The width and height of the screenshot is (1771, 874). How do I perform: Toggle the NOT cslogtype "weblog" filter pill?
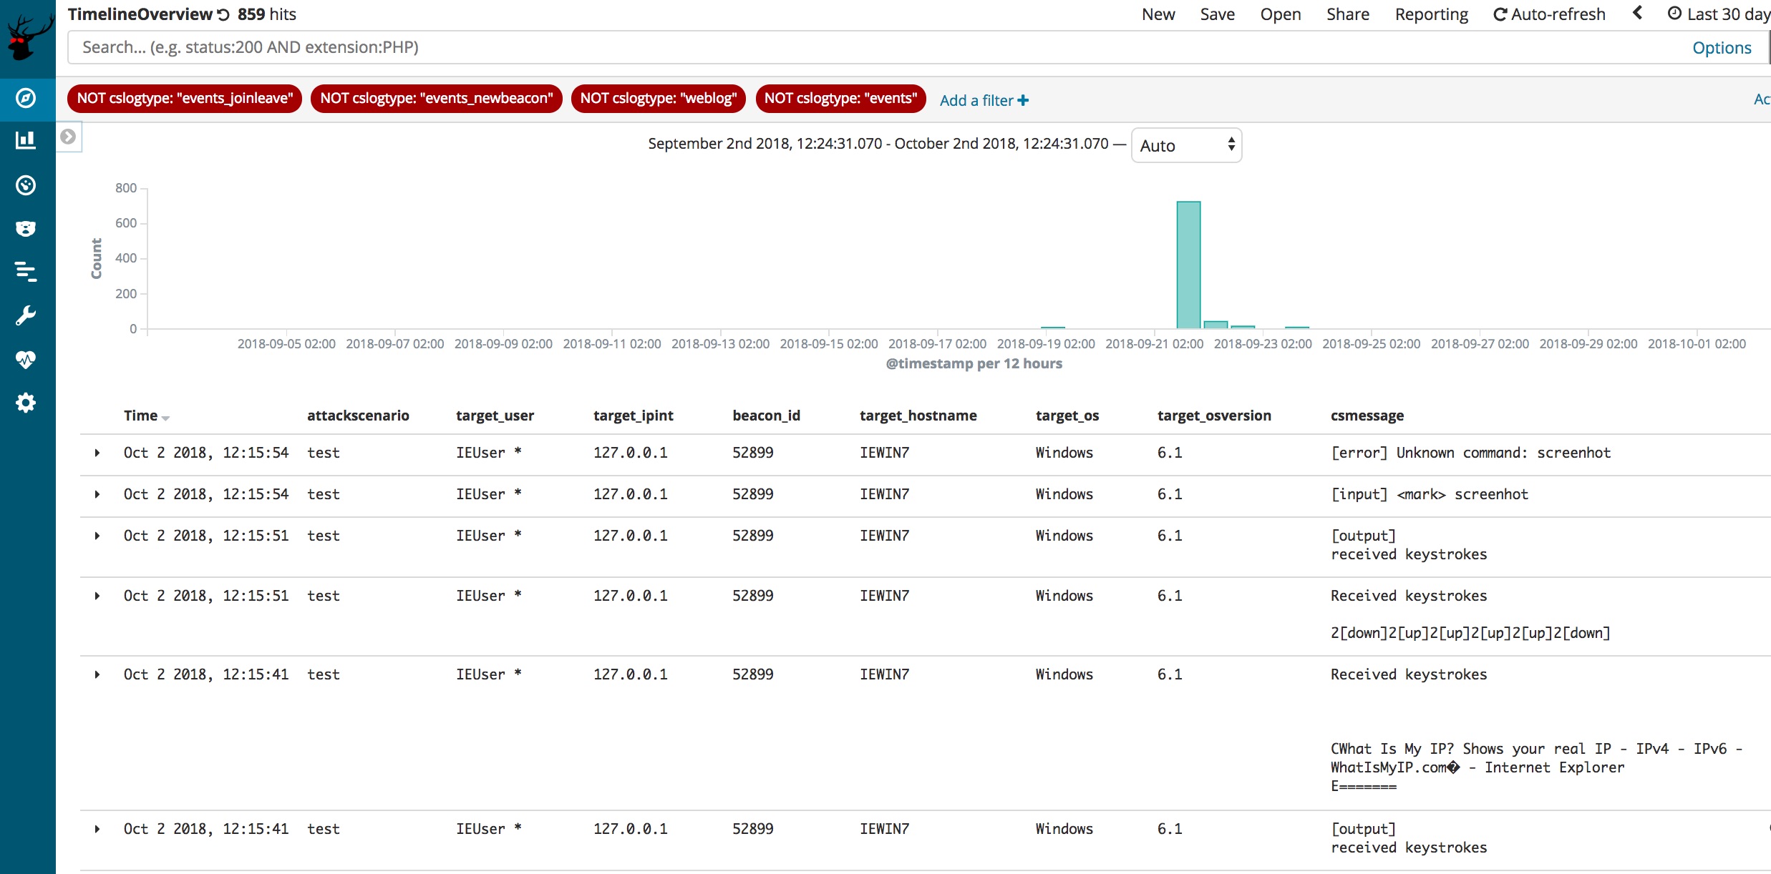point(658,99)
